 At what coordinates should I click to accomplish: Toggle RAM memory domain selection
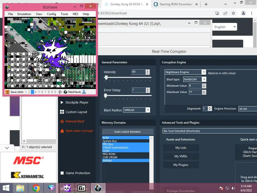125,138
